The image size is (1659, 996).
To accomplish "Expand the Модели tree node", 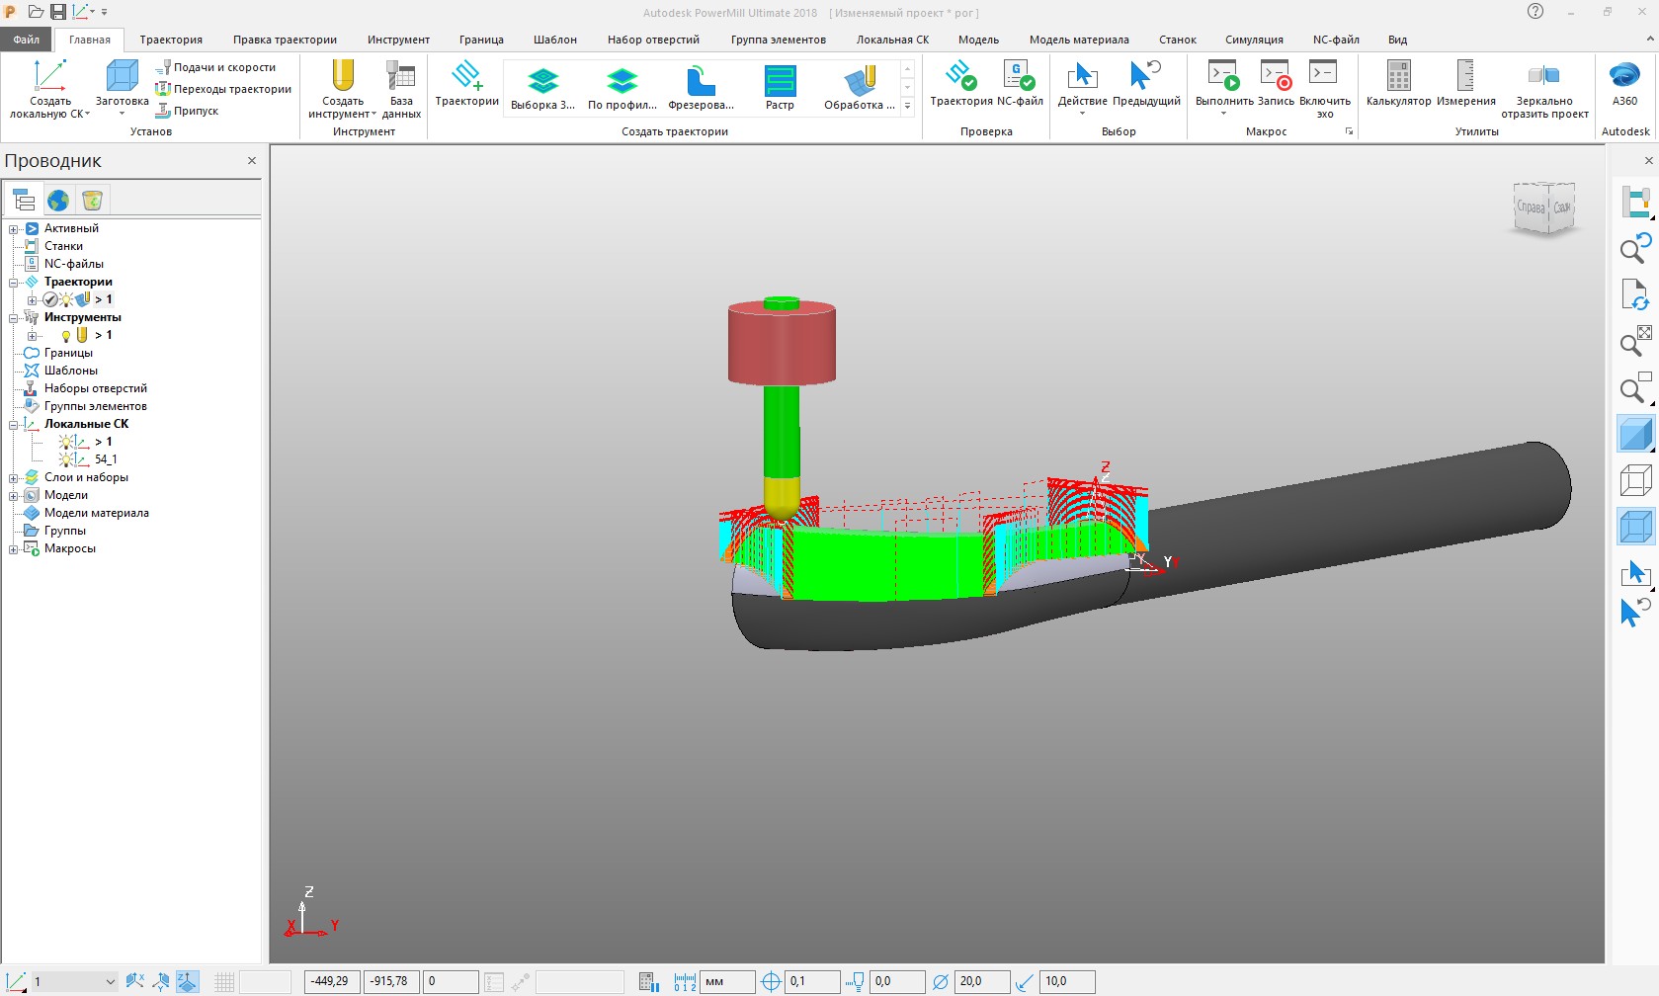I will click(14, 496).
